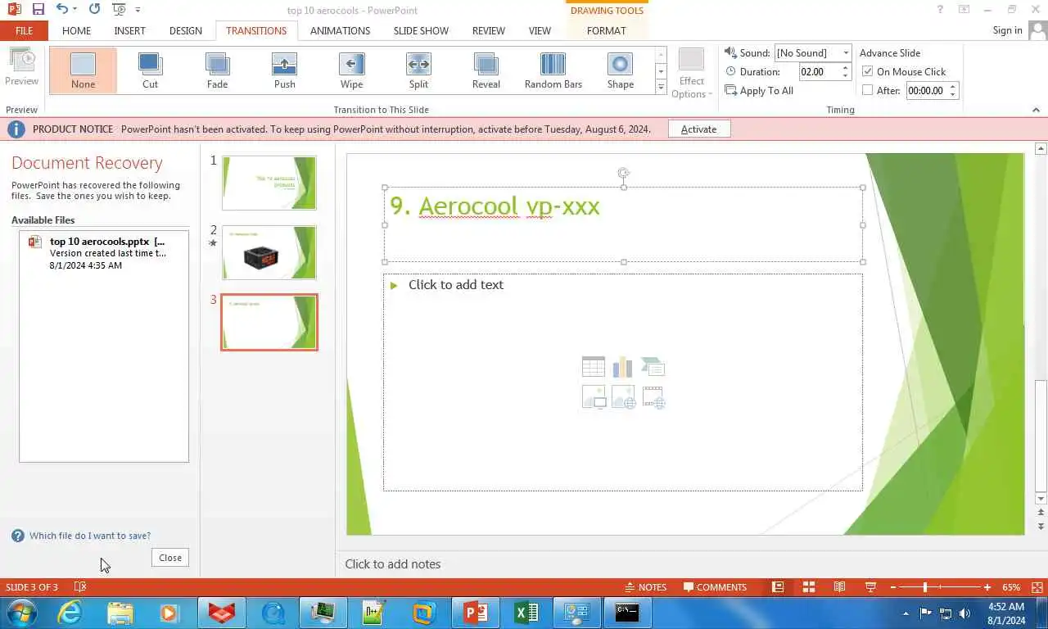Open File Explorer from taskbar
The height and width of the screenshot is (629, 1048).
pyautogui.click(x=120, y=613)
